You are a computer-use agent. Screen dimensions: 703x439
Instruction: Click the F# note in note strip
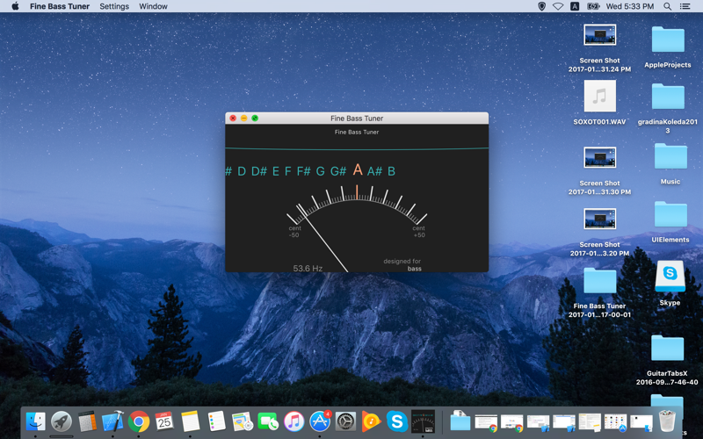tap(303, 171)
